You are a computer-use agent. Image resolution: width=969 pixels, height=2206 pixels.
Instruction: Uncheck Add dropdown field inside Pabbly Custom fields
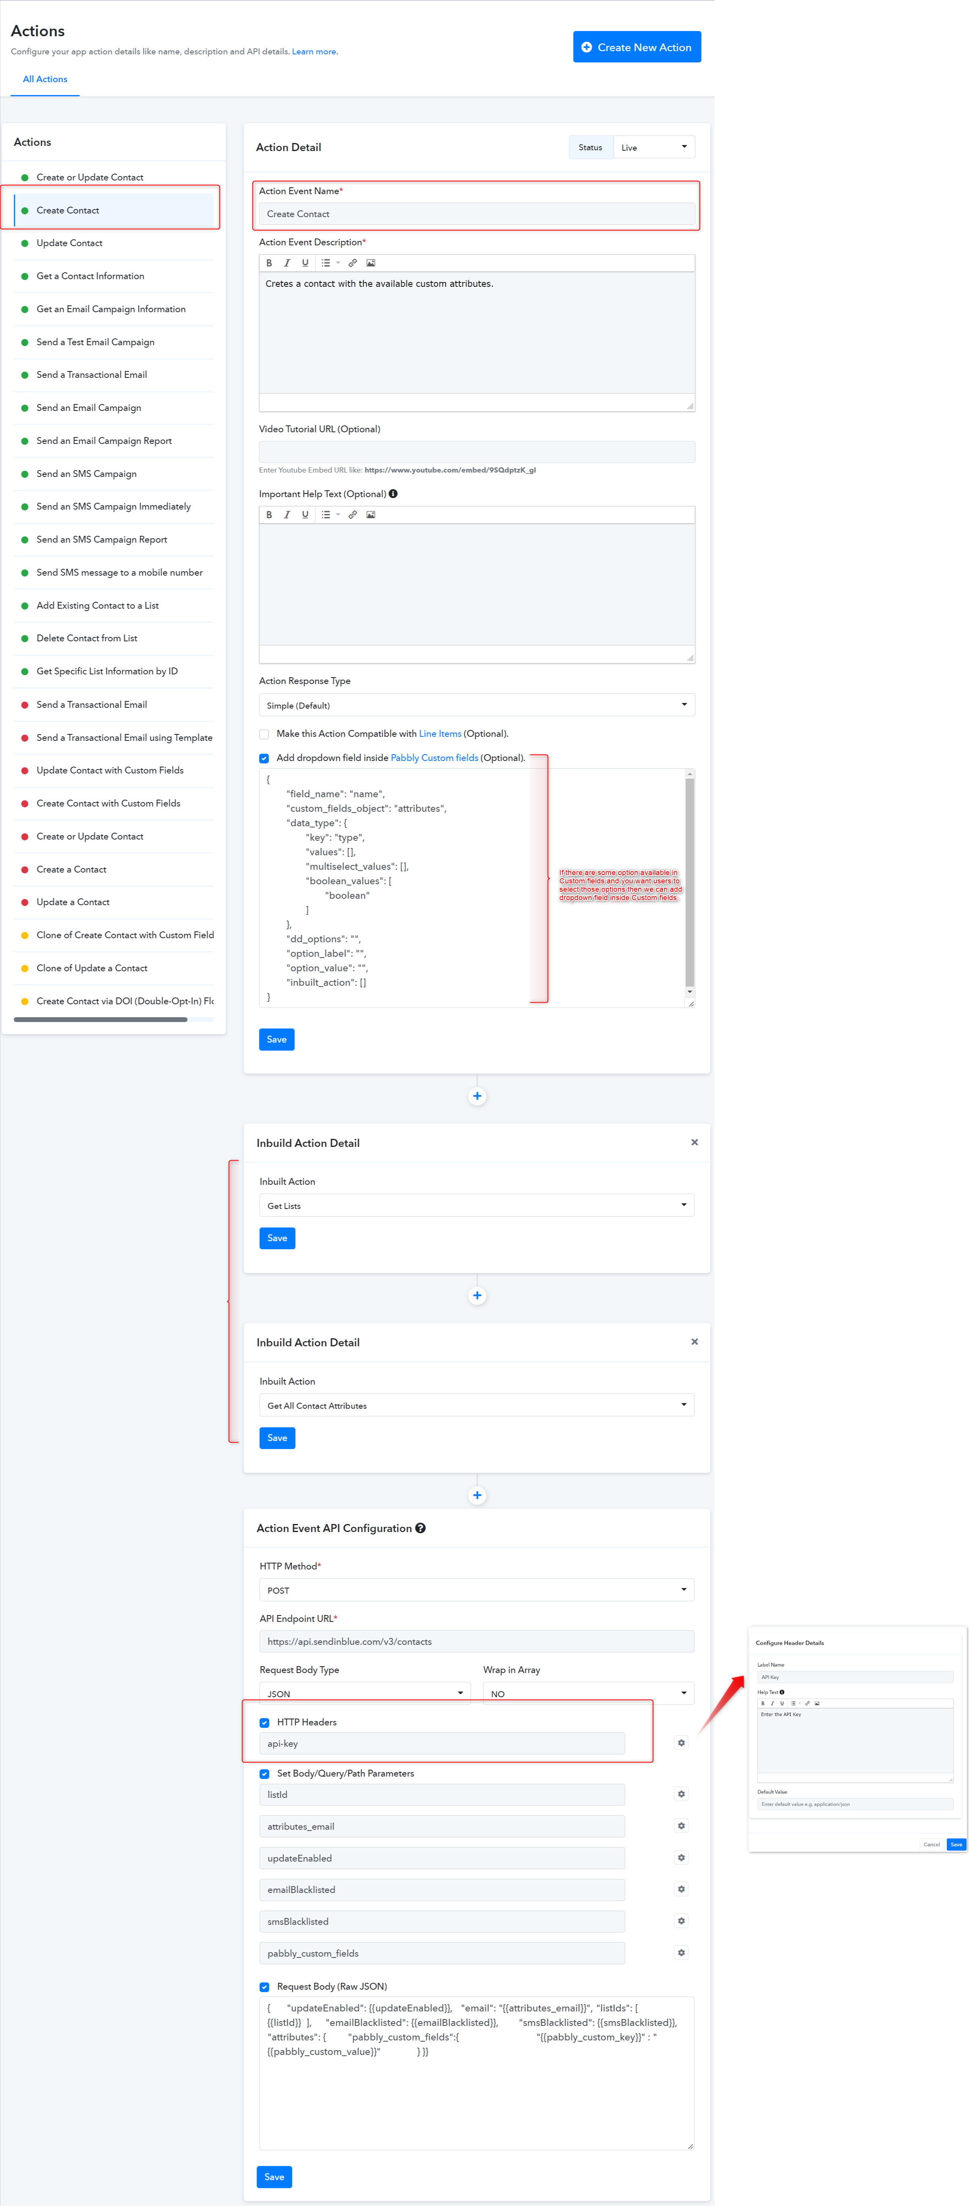click(x=264, y=758)
